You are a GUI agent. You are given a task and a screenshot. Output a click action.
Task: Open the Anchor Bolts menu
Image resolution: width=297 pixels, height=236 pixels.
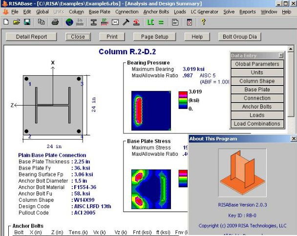tap(156, 12)
